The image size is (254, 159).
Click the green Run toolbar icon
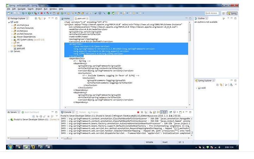(29, 13)
